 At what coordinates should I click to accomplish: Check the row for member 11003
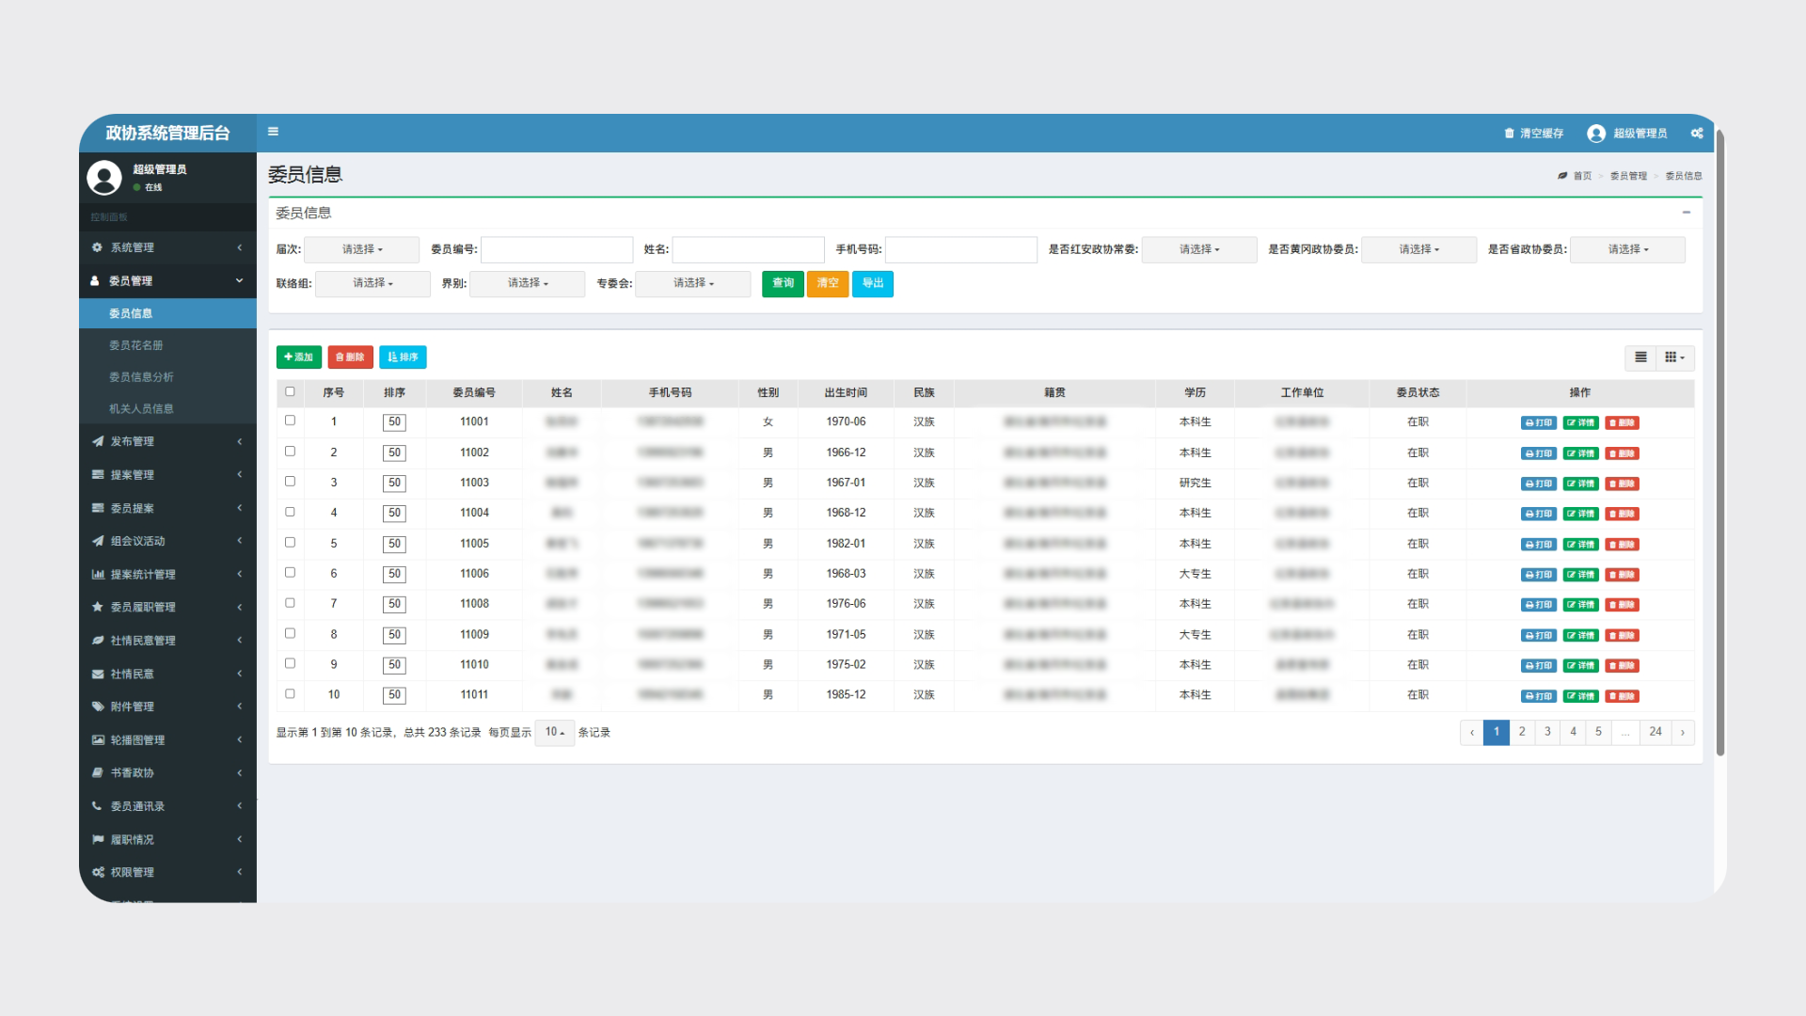pos(290,482)
